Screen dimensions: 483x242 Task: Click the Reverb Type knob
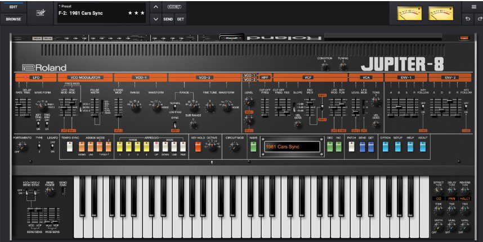tap(465, 191)
